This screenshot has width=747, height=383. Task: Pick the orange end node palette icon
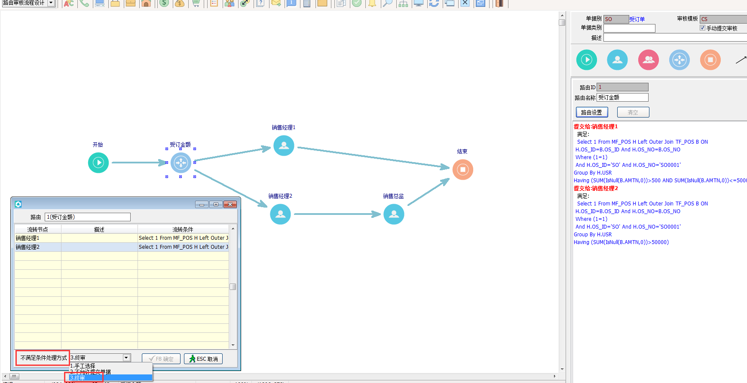[710, 60]
